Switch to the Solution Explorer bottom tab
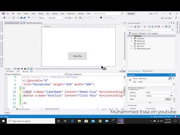Screen dimensions: 180x135 click(x=134, y=71)
